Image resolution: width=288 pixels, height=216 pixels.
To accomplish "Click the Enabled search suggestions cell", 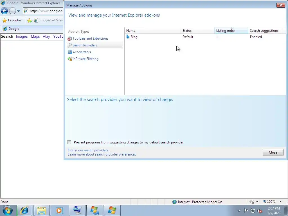I will (256, 37).
